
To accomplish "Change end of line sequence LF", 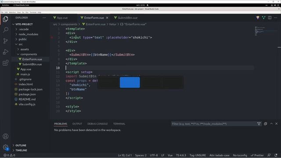I will pyautogui.click(x=163, y=155).
